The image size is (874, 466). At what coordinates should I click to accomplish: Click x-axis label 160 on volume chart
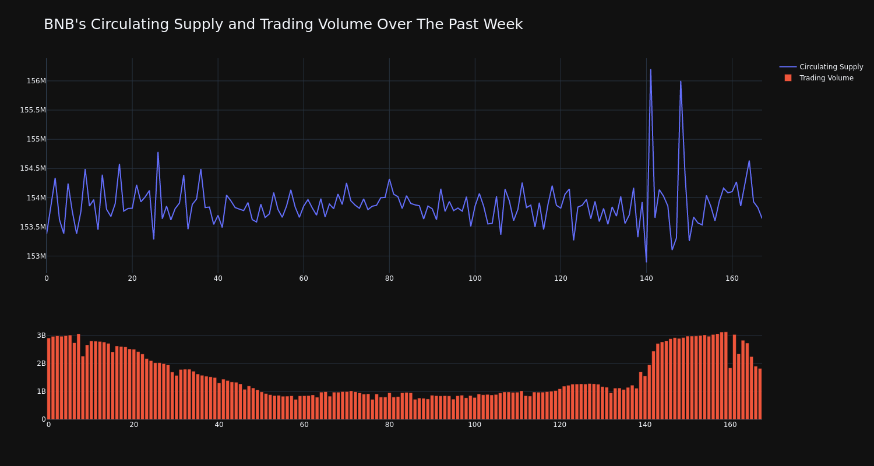point(730,425)
